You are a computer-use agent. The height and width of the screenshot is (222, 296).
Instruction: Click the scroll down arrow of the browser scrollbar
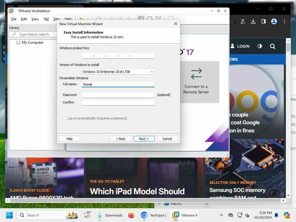[x=288, y=195]
